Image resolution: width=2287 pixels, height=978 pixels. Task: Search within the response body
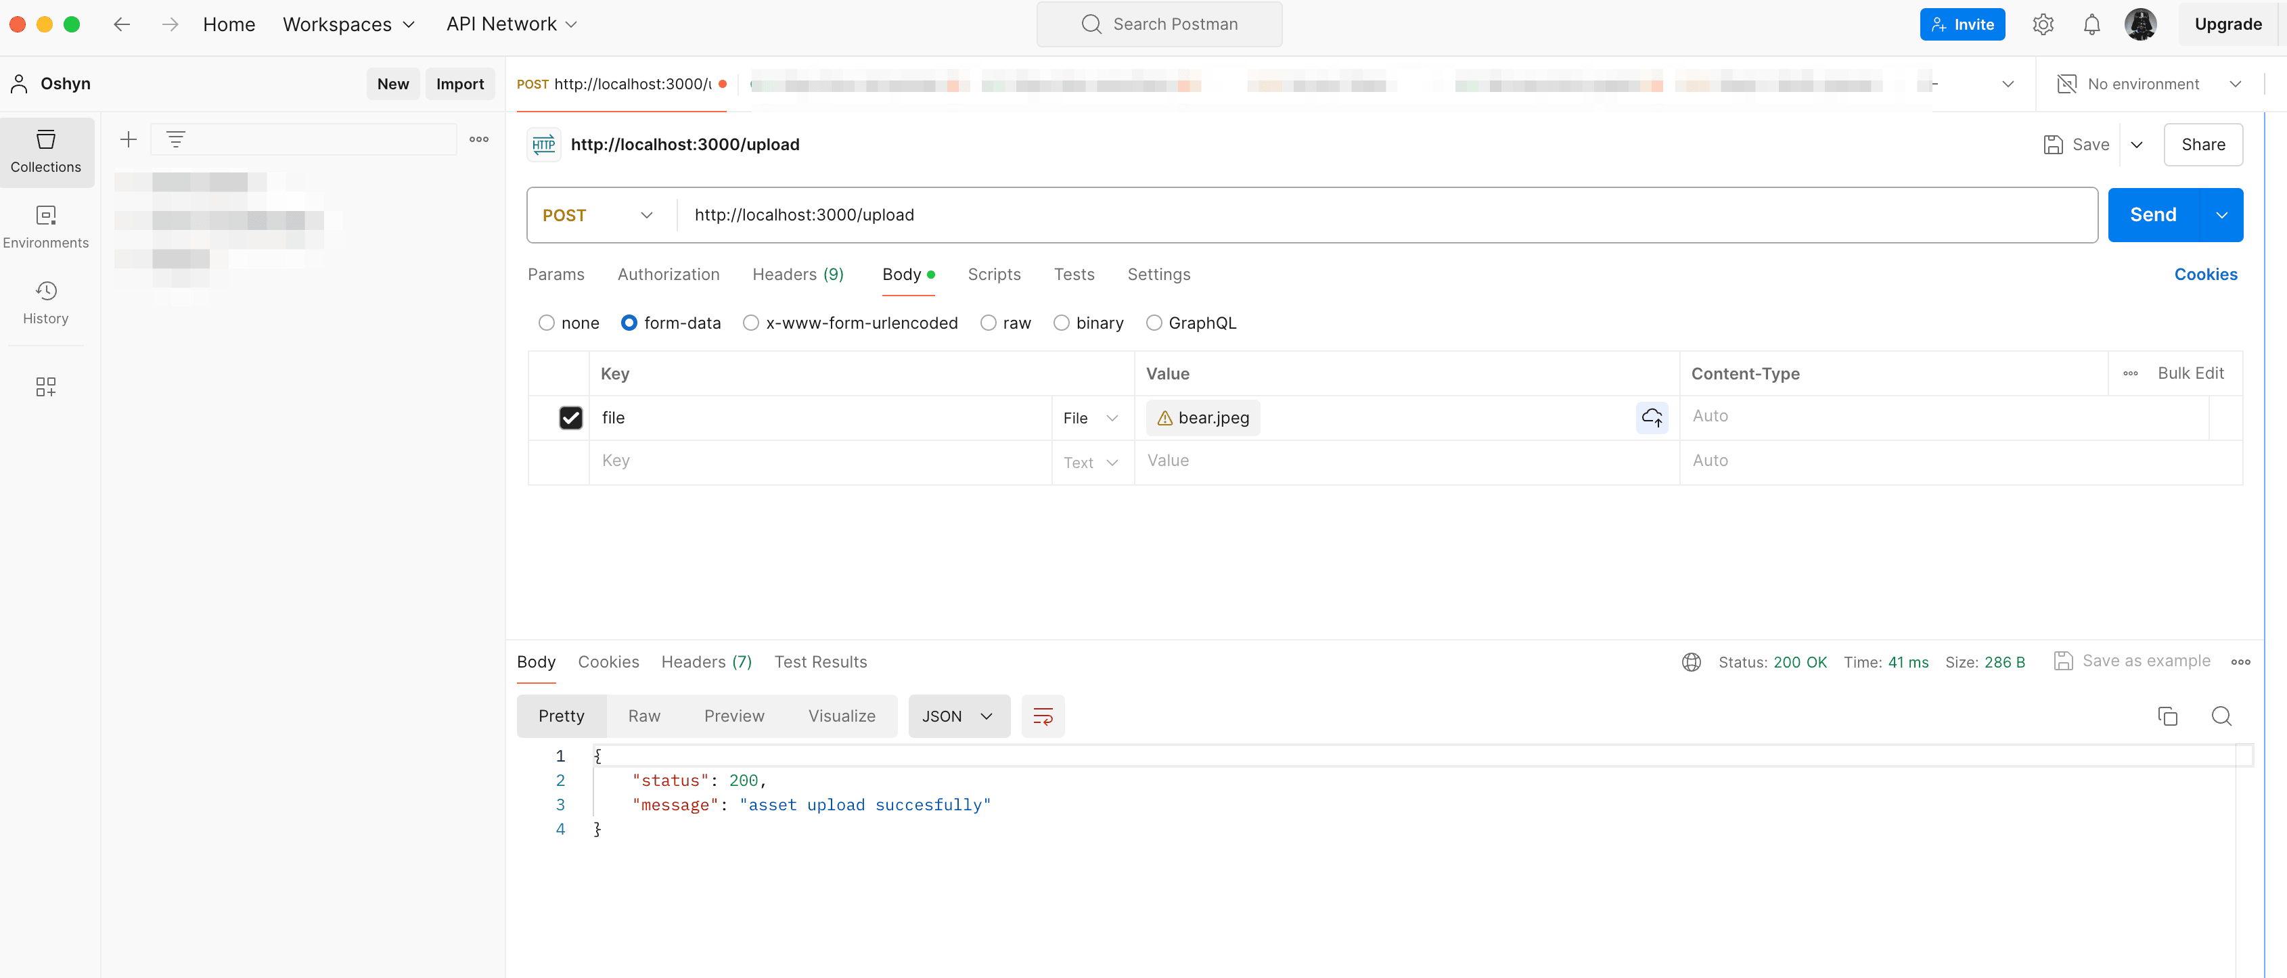[x=2221, y=716]
